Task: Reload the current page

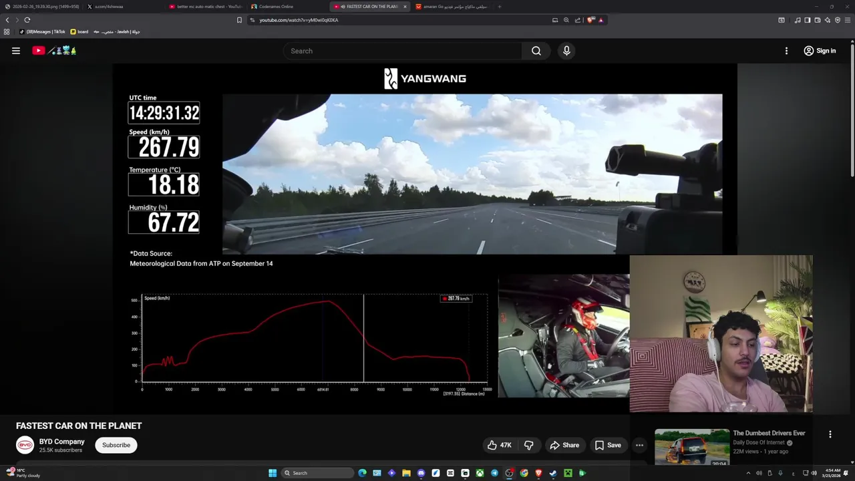Action: (27, 20)
